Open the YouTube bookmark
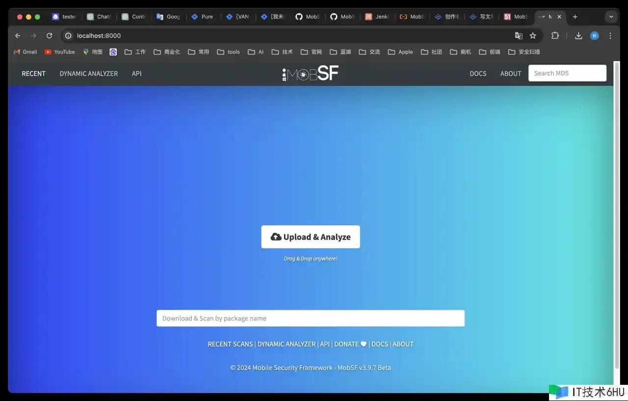This screenshot has height=401, width=628. 59,52
